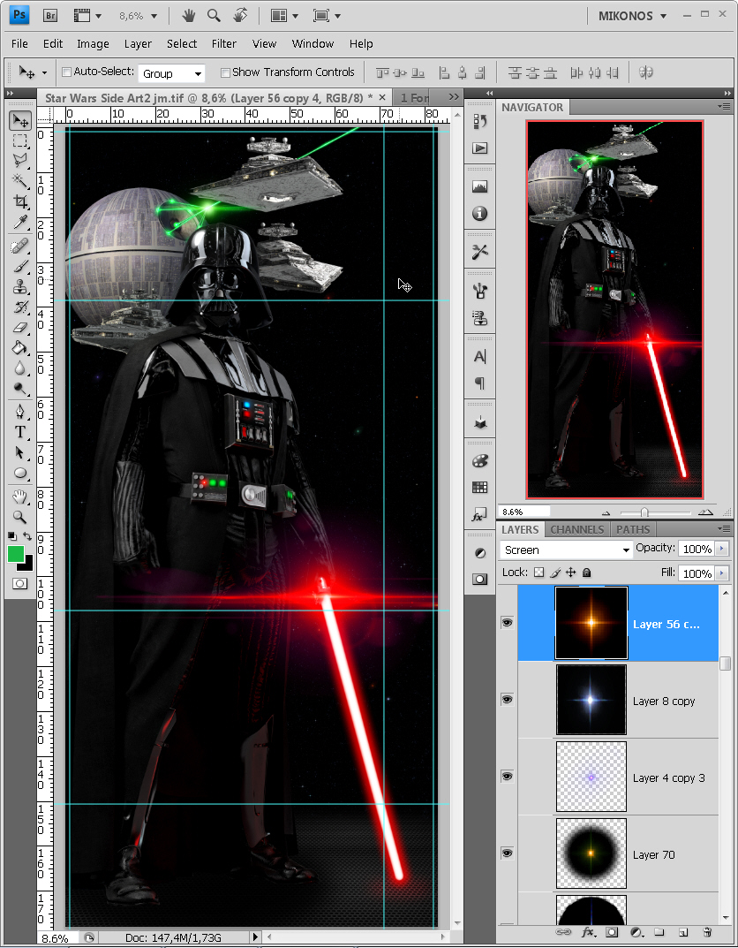Select the Blur tool
This screenshot has width=738, height=948.
(20, 368)
